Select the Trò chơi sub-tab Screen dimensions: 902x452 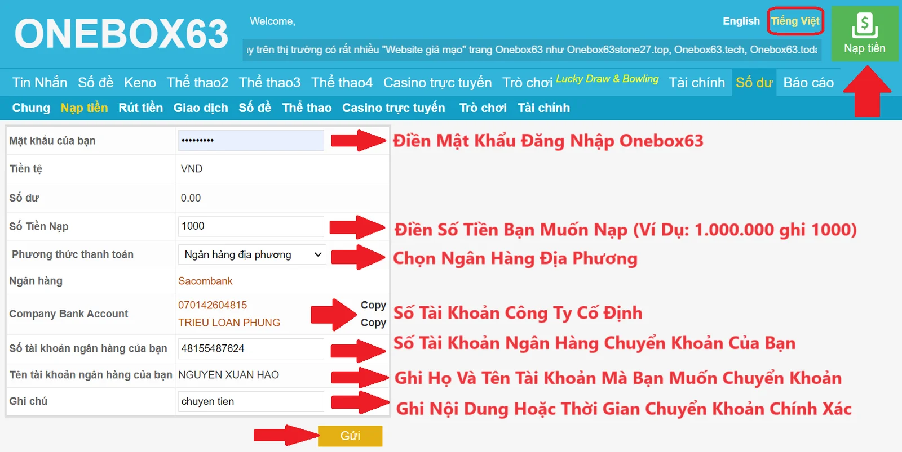pos(483,108)
